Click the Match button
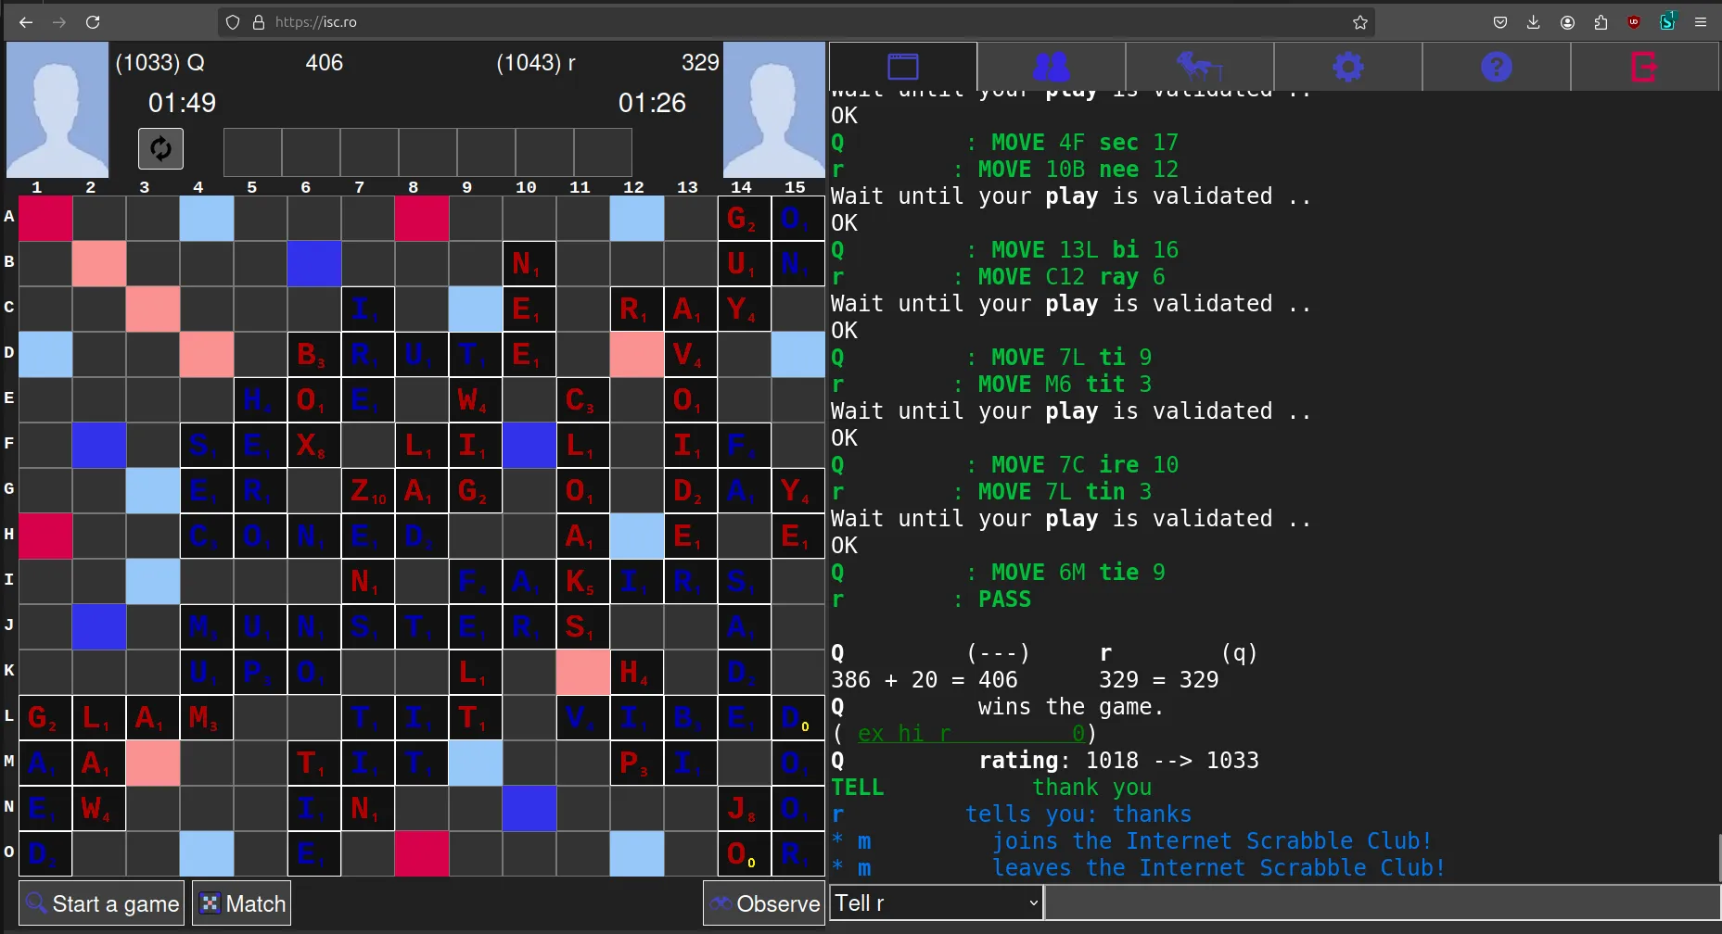1722x934 pixels. click(242, 903)
